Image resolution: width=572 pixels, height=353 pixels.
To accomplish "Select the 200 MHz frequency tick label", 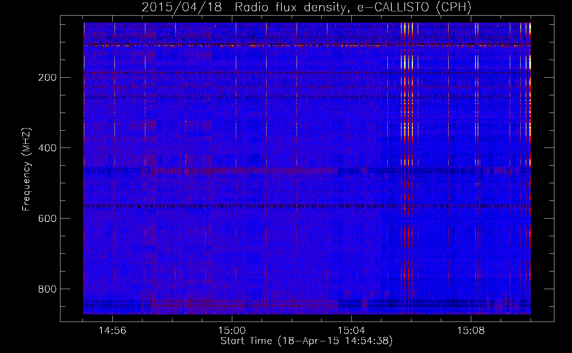I will point(47,77).
